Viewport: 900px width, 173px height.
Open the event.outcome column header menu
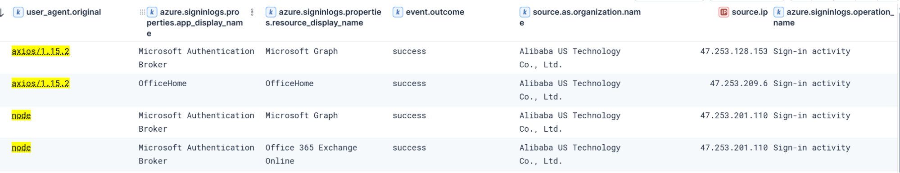point(435,12)
